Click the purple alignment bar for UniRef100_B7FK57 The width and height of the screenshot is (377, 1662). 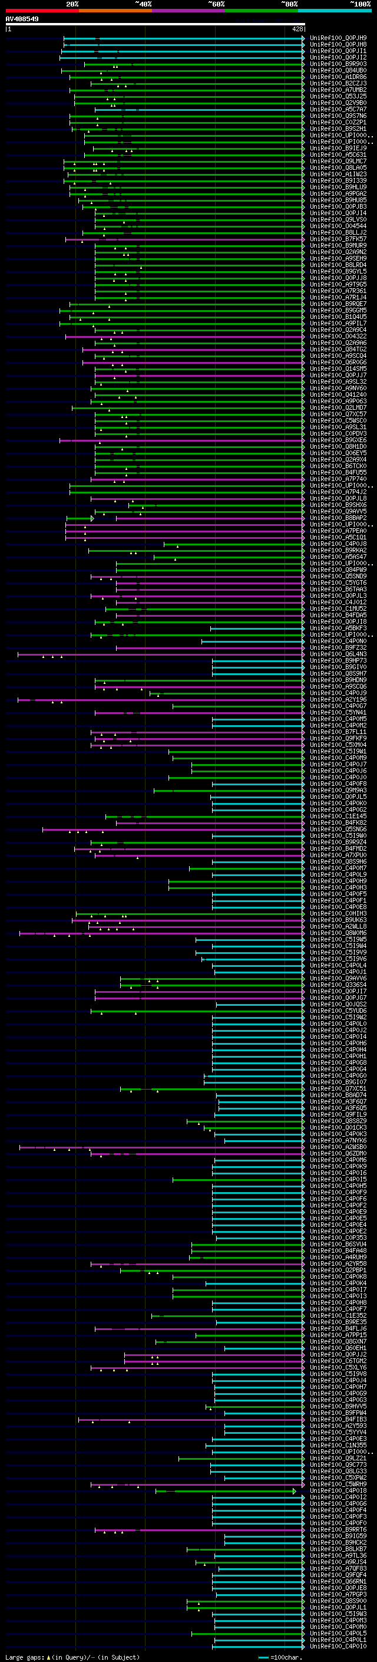[185, 239]
